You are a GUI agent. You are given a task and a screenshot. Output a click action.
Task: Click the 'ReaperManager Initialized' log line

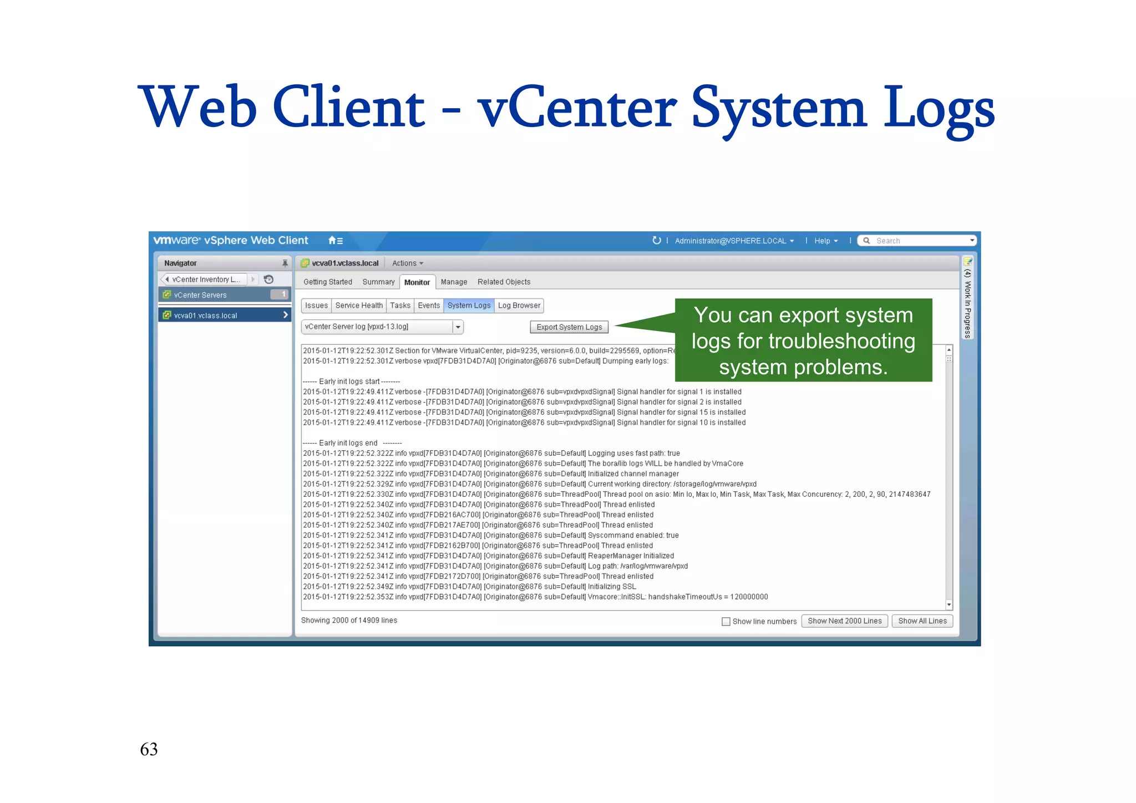488,556
